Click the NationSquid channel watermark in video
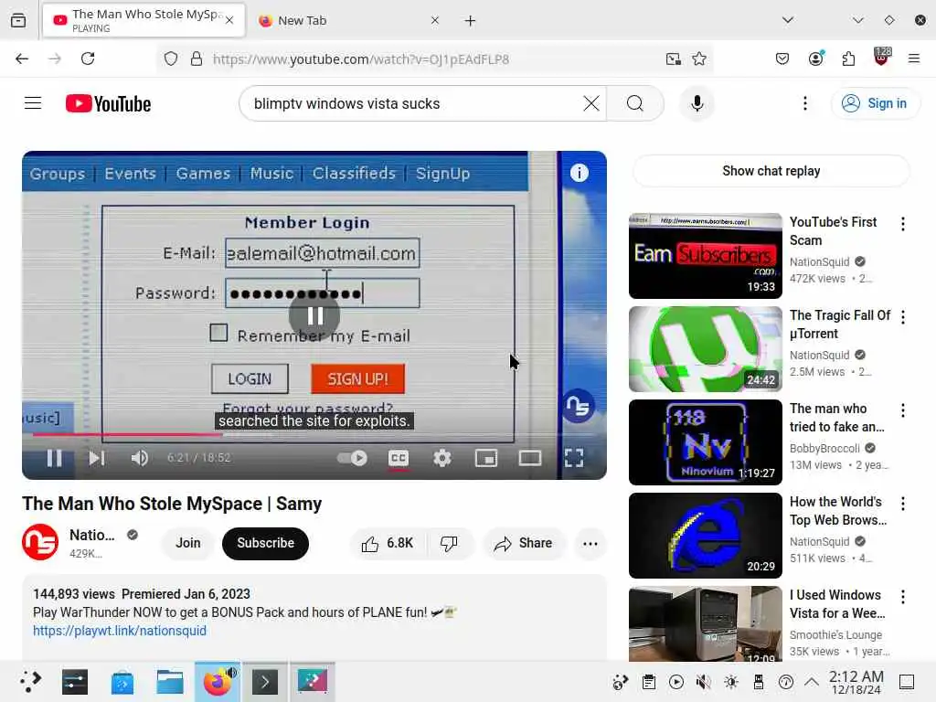This screenshot has width=936, height=702. point(578,406)
